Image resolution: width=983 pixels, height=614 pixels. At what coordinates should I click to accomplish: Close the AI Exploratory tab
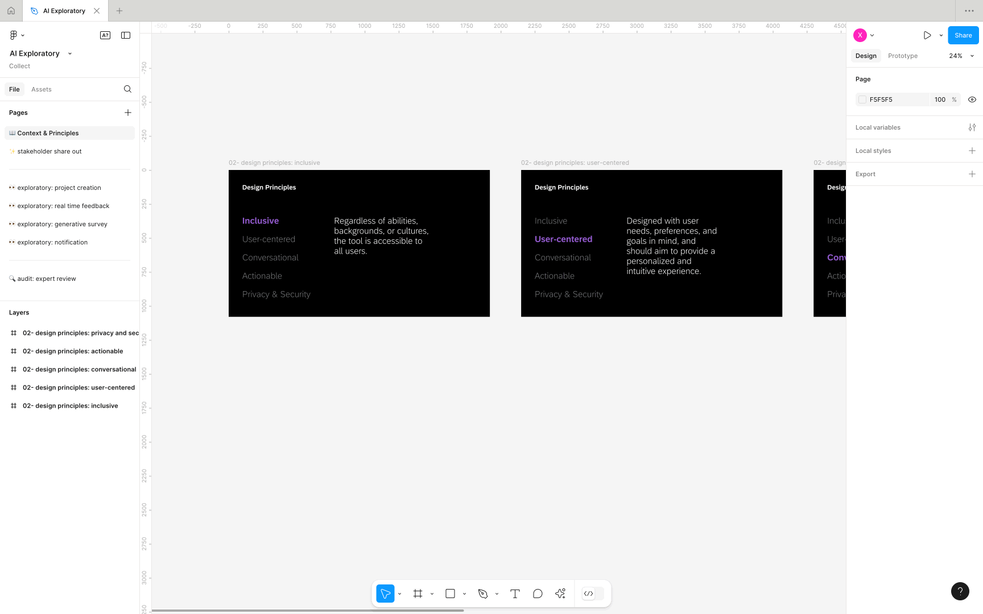point(97,11)
